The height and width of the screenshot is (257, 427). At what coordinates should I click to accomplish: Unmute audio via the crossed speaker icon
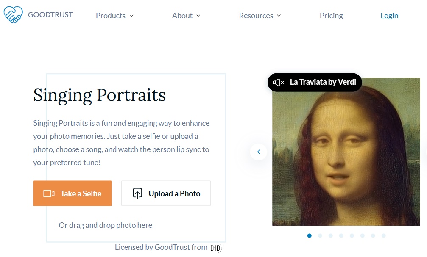[278, 82]
